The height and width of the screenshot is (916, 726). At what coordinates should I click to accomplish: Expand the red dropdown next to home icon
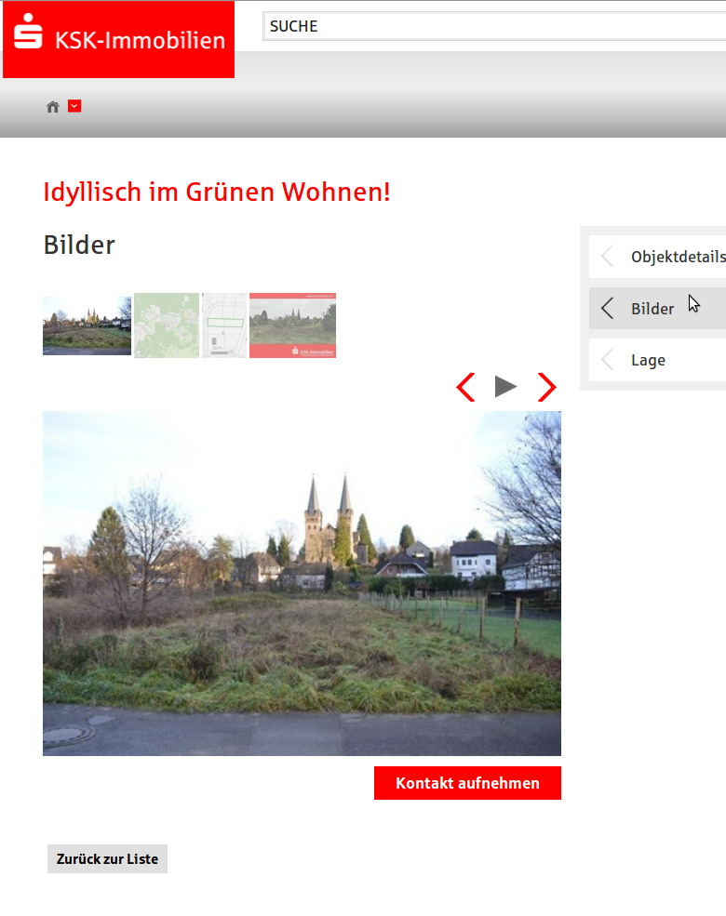coord(74,106)
